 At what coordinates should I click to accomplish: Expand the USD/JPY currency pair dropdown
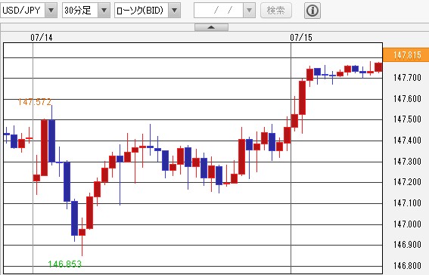point(51,11)
